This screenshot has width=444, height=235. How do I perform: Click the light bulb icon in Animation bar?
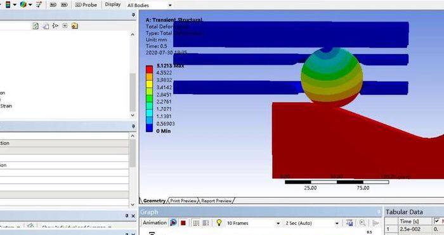click(x=219, y=223)
